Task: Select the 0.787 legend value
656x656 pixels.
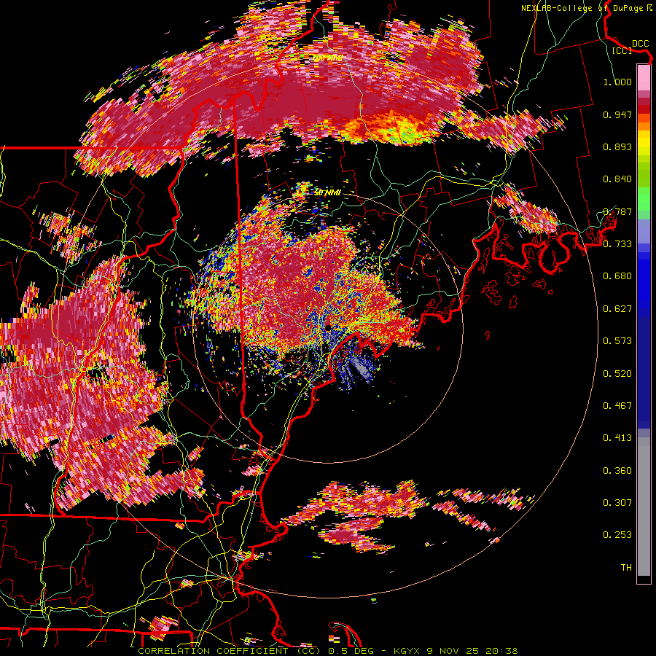Action: [617, 211]
